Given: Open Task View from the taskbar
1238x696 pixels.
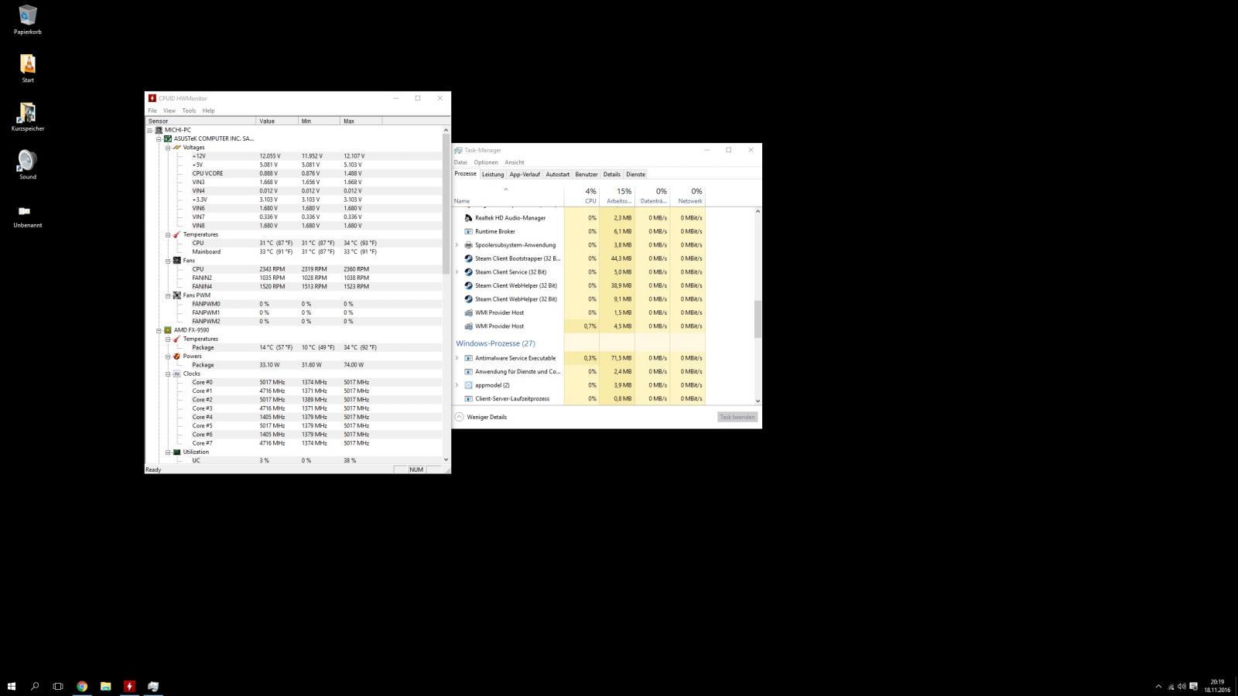Looking at the screenshot, I should [58, 686].
